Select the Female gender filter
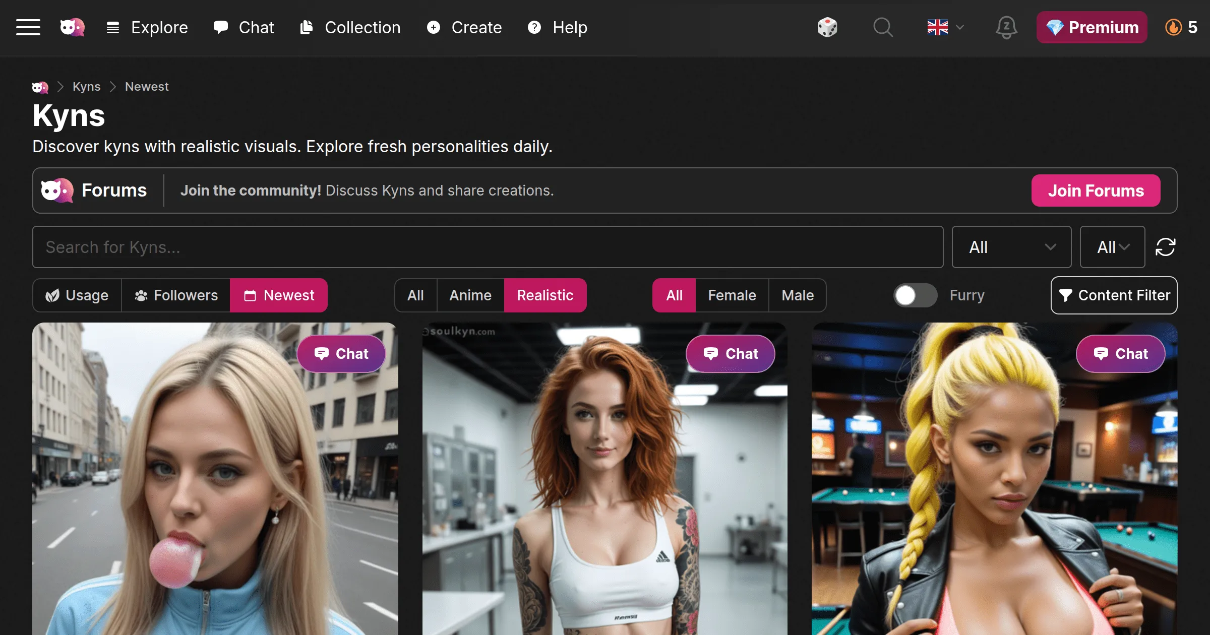Screen dimensions: 1210x635 [x=732, y=295]
